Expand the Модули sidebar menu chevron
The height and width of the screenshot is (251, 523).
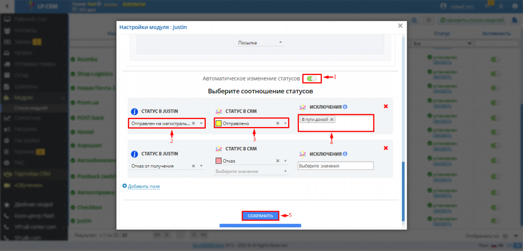pos(63,98)
